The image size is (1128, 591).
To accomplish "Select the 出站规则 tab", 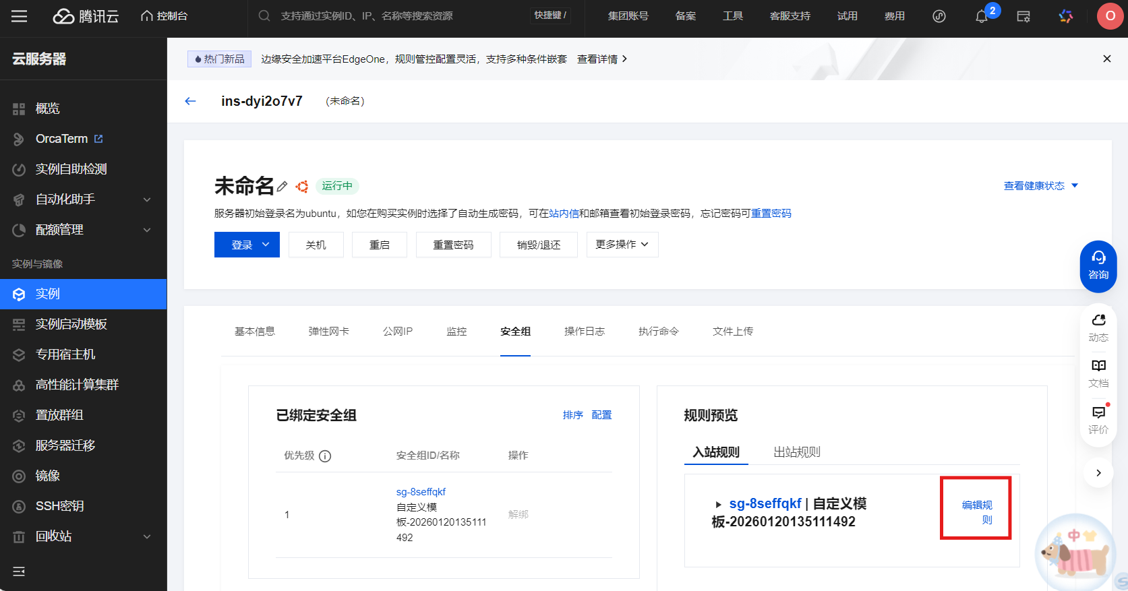I will [797, 452].
